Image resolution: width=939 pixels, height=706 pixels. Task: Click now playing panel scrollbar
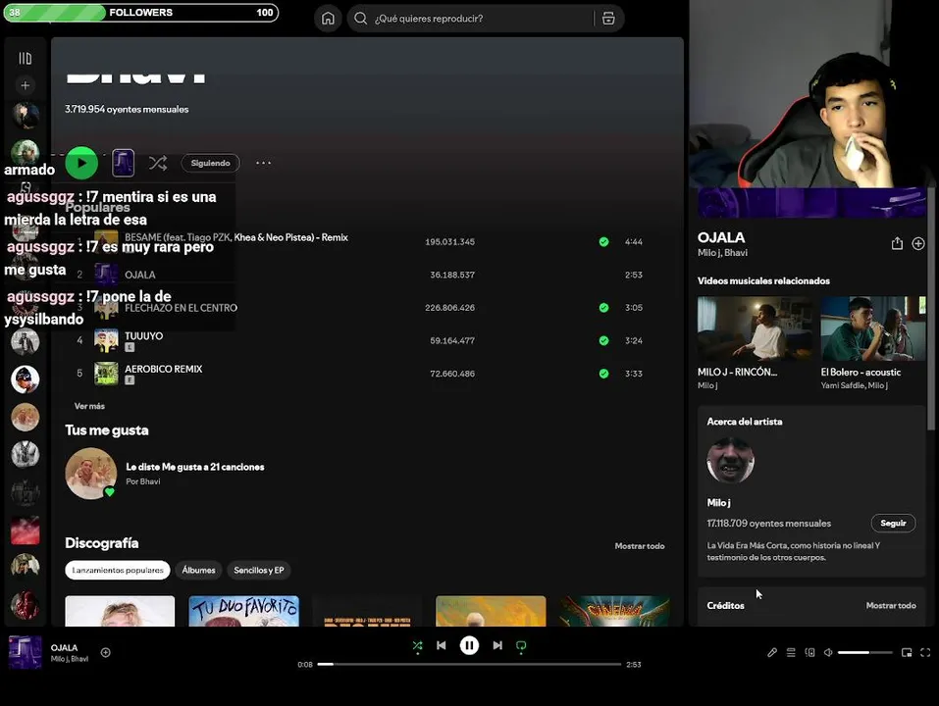pos(930,308)
